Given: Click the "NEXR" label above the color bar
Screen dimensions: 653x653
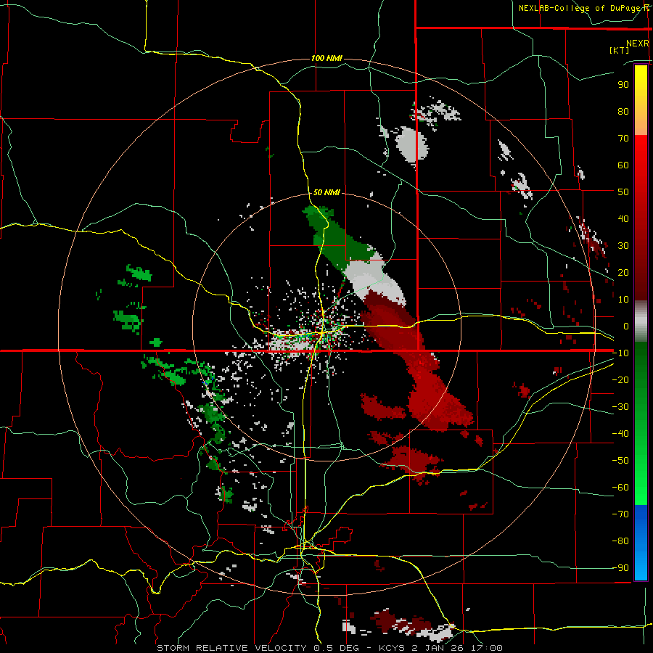Looking at the screenshot, I should 638,44.
